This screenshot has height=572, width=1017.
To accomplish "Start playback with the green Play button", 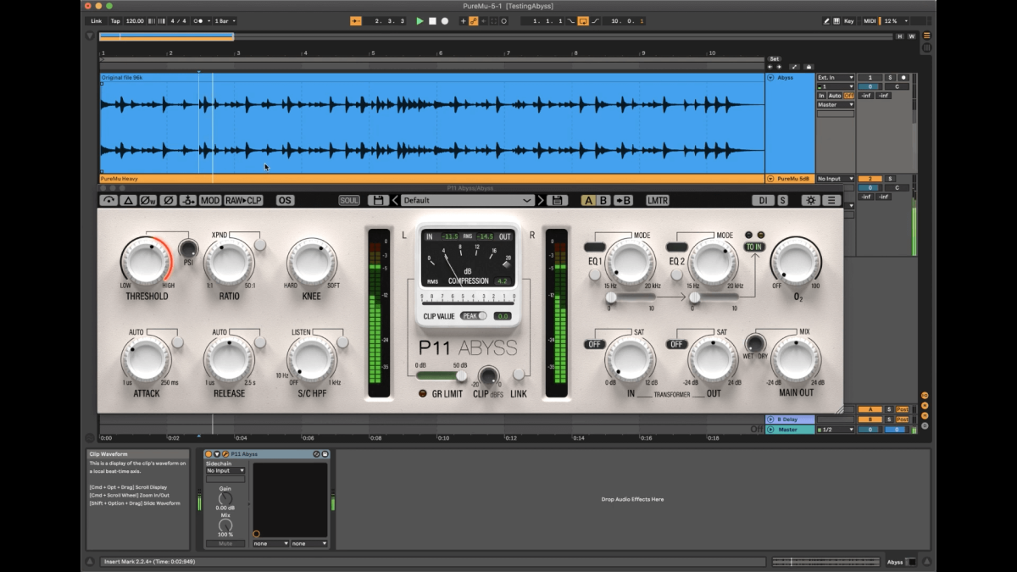I will click(420, 20).
